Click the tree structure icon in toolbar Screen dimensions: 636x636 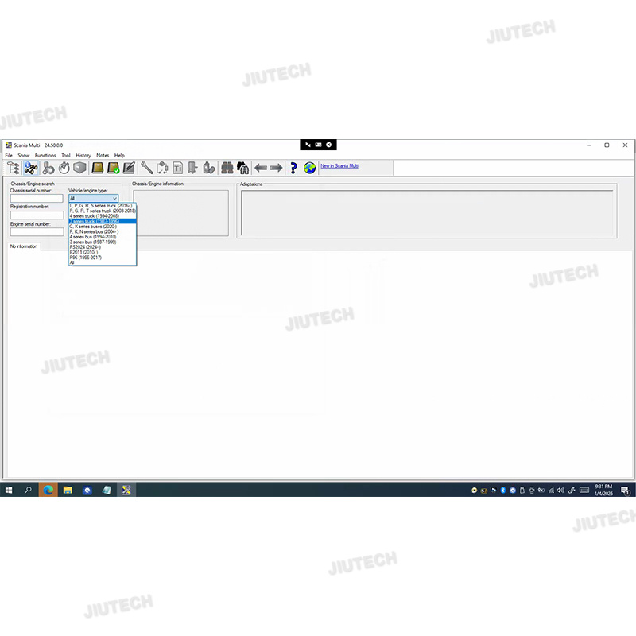click(x=14, y=168)
